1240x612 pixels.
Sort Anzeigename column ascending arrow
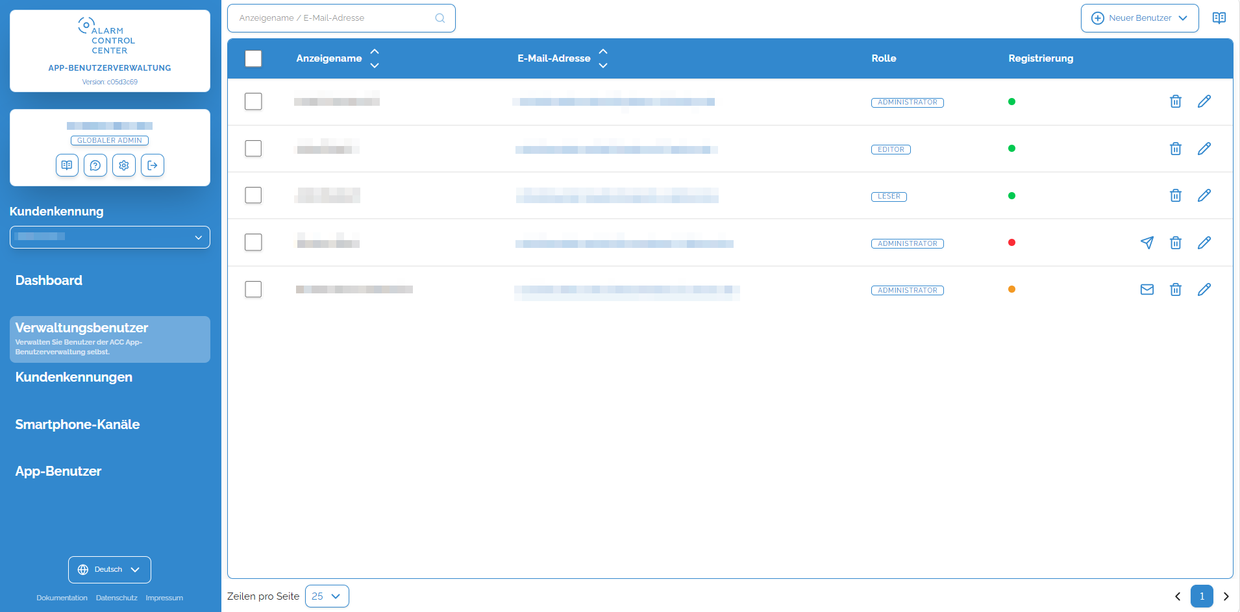click(375, 51)
